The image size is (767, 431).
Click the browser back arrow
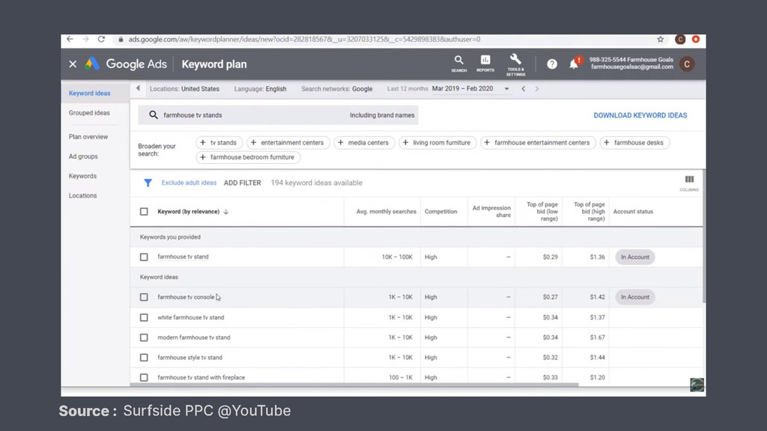pyautogui.click(x=70, y=39)
